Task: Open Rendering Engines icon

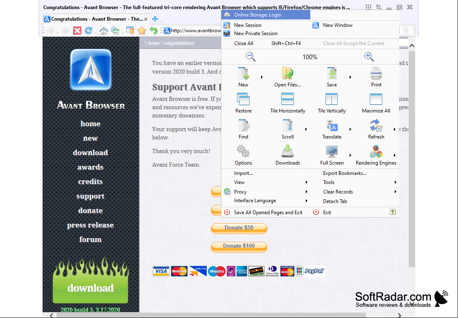Action: [x=376, y=151]
